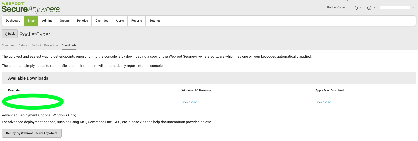Select the Sites tab

coord(31,21)
